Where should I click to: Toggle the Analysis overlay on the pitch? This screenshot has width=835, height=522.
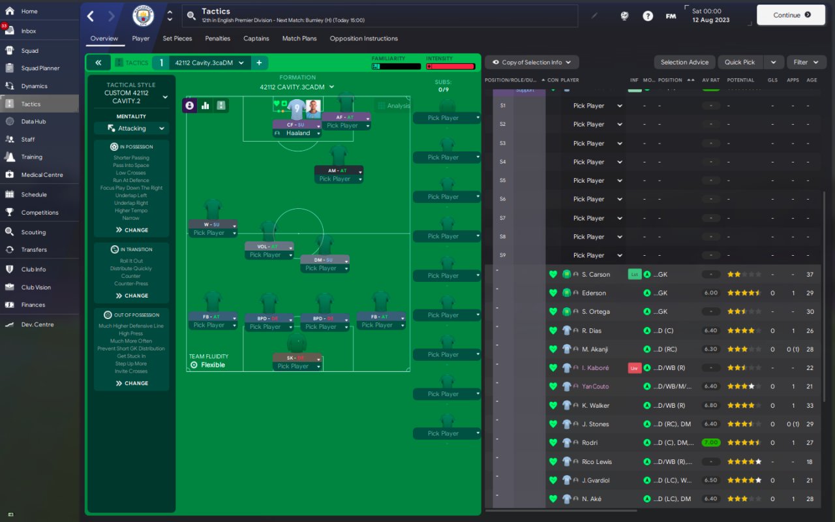click(394, 106)
